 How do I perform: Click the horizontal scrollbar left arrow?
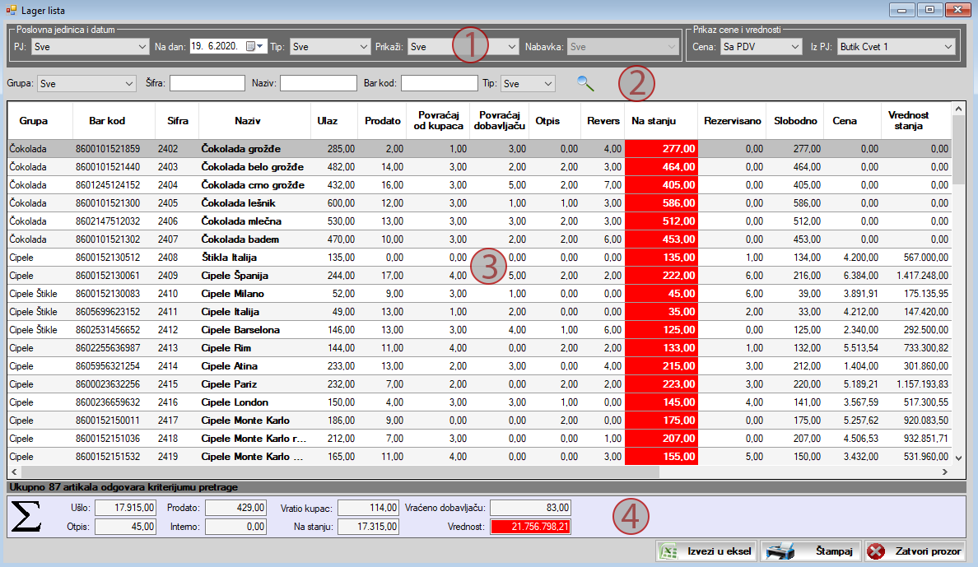pyautogui.click(x=14, y=472)
